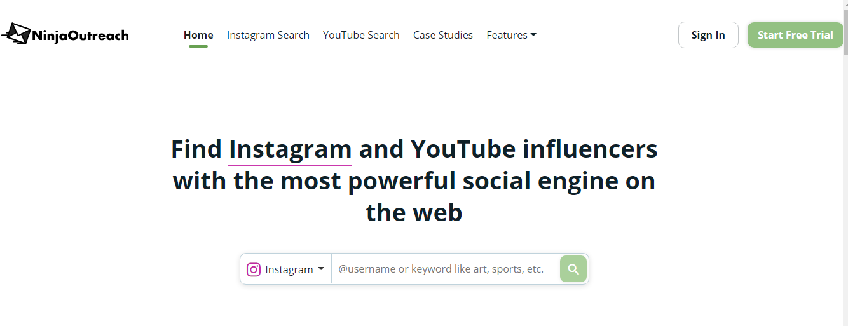Expand the Features menu
848x326 pixels.
(x=511, y=35)
